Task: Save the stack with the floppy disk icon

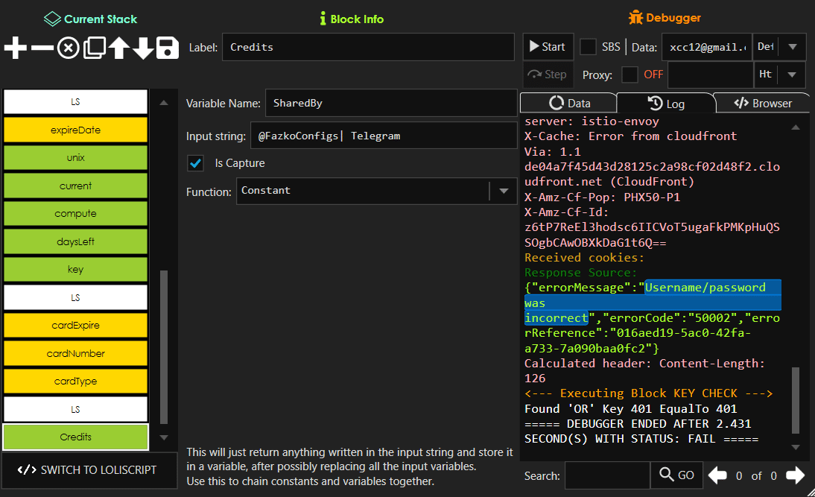Action: click(x=167, y=48)
